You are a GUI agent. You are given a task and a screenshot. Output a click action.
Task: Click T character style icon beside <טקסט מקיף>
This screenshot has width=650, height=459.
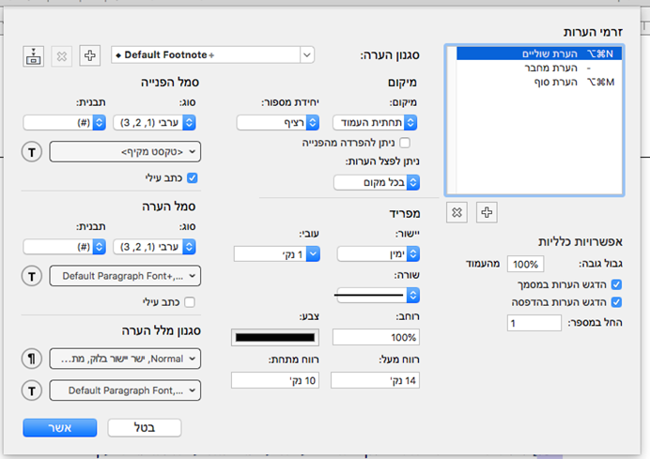point(32,152)
